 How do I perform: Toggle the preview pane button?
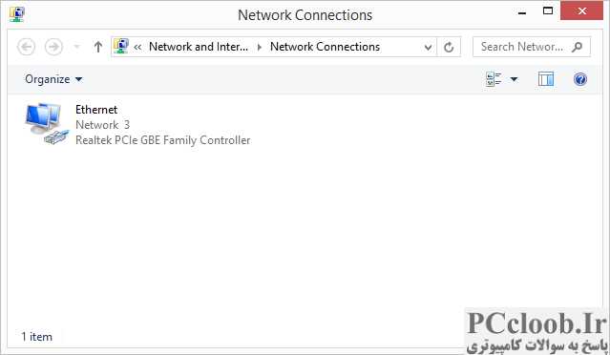coord(546,79)
